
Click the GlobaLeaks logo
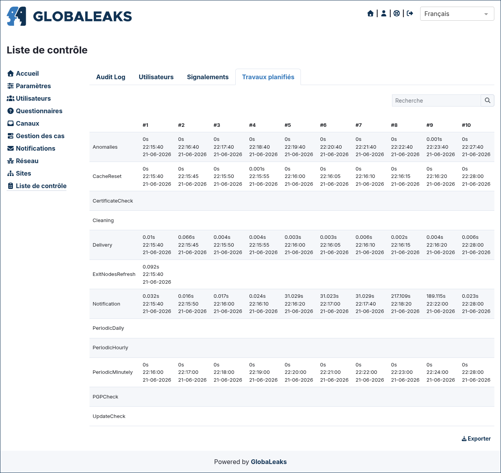(69, 16)
